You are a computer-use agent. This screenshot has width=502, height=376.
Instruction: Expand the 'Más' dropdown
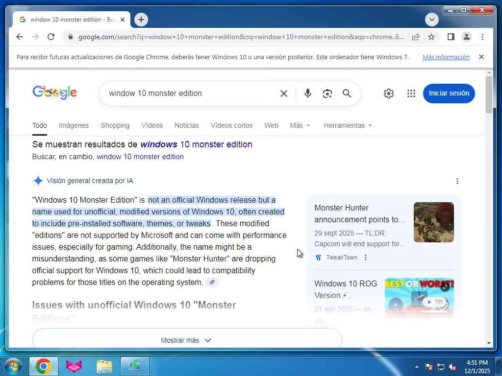pos(300,125)
